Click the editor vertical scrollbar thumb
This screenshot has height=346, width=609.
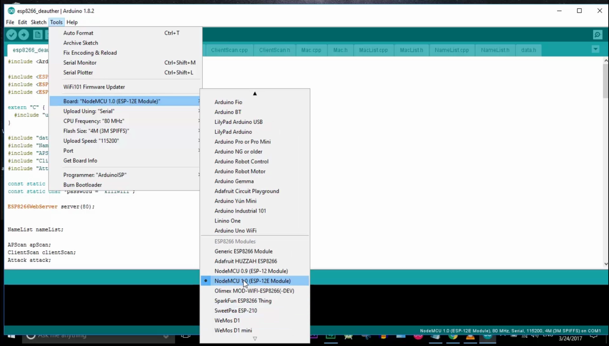606,81
